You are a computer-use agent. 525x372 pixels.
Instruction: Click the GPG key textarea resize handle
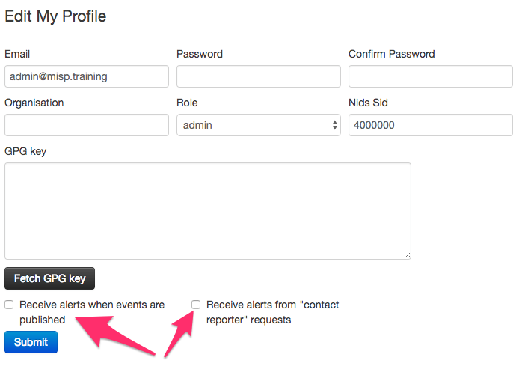(407, 255)
